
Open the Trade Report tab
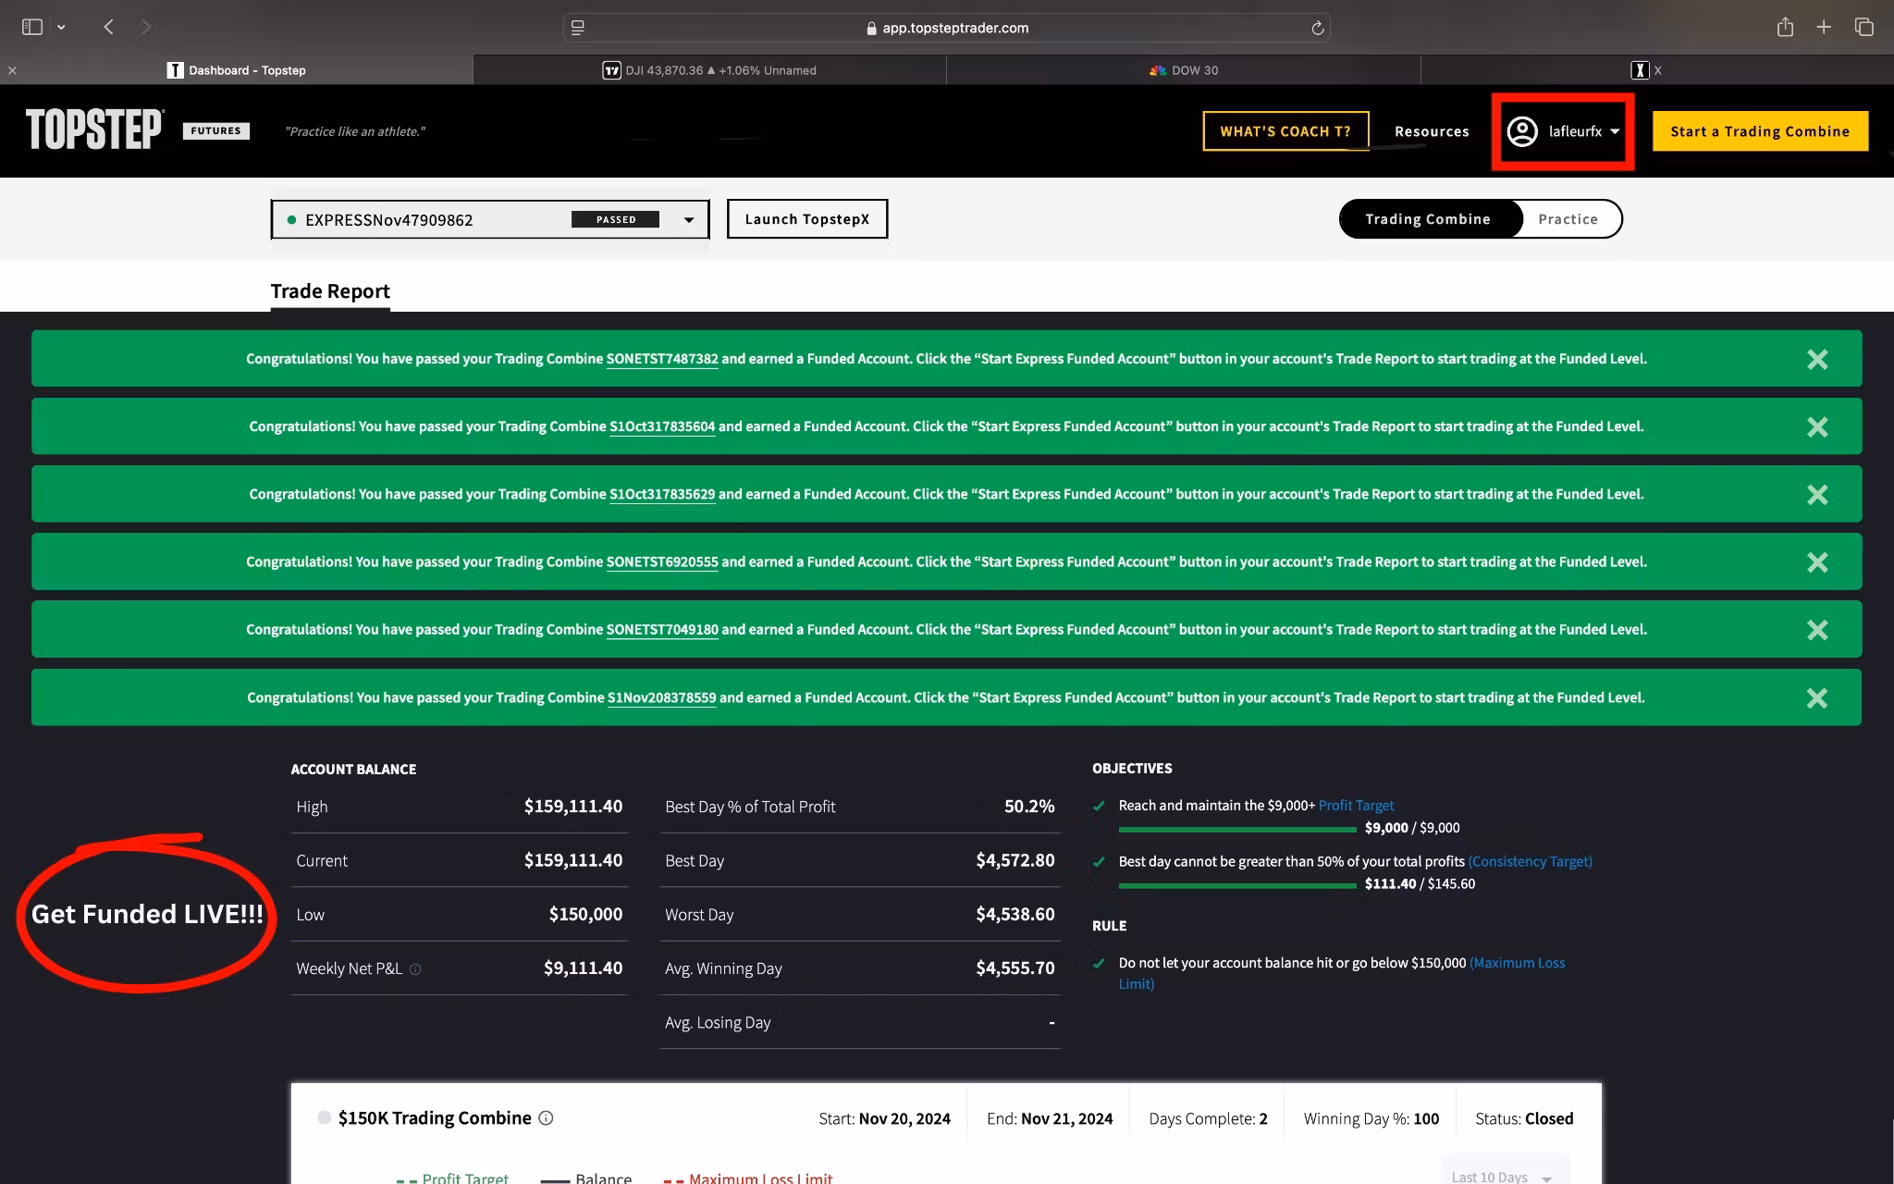(x=330, y=291)
